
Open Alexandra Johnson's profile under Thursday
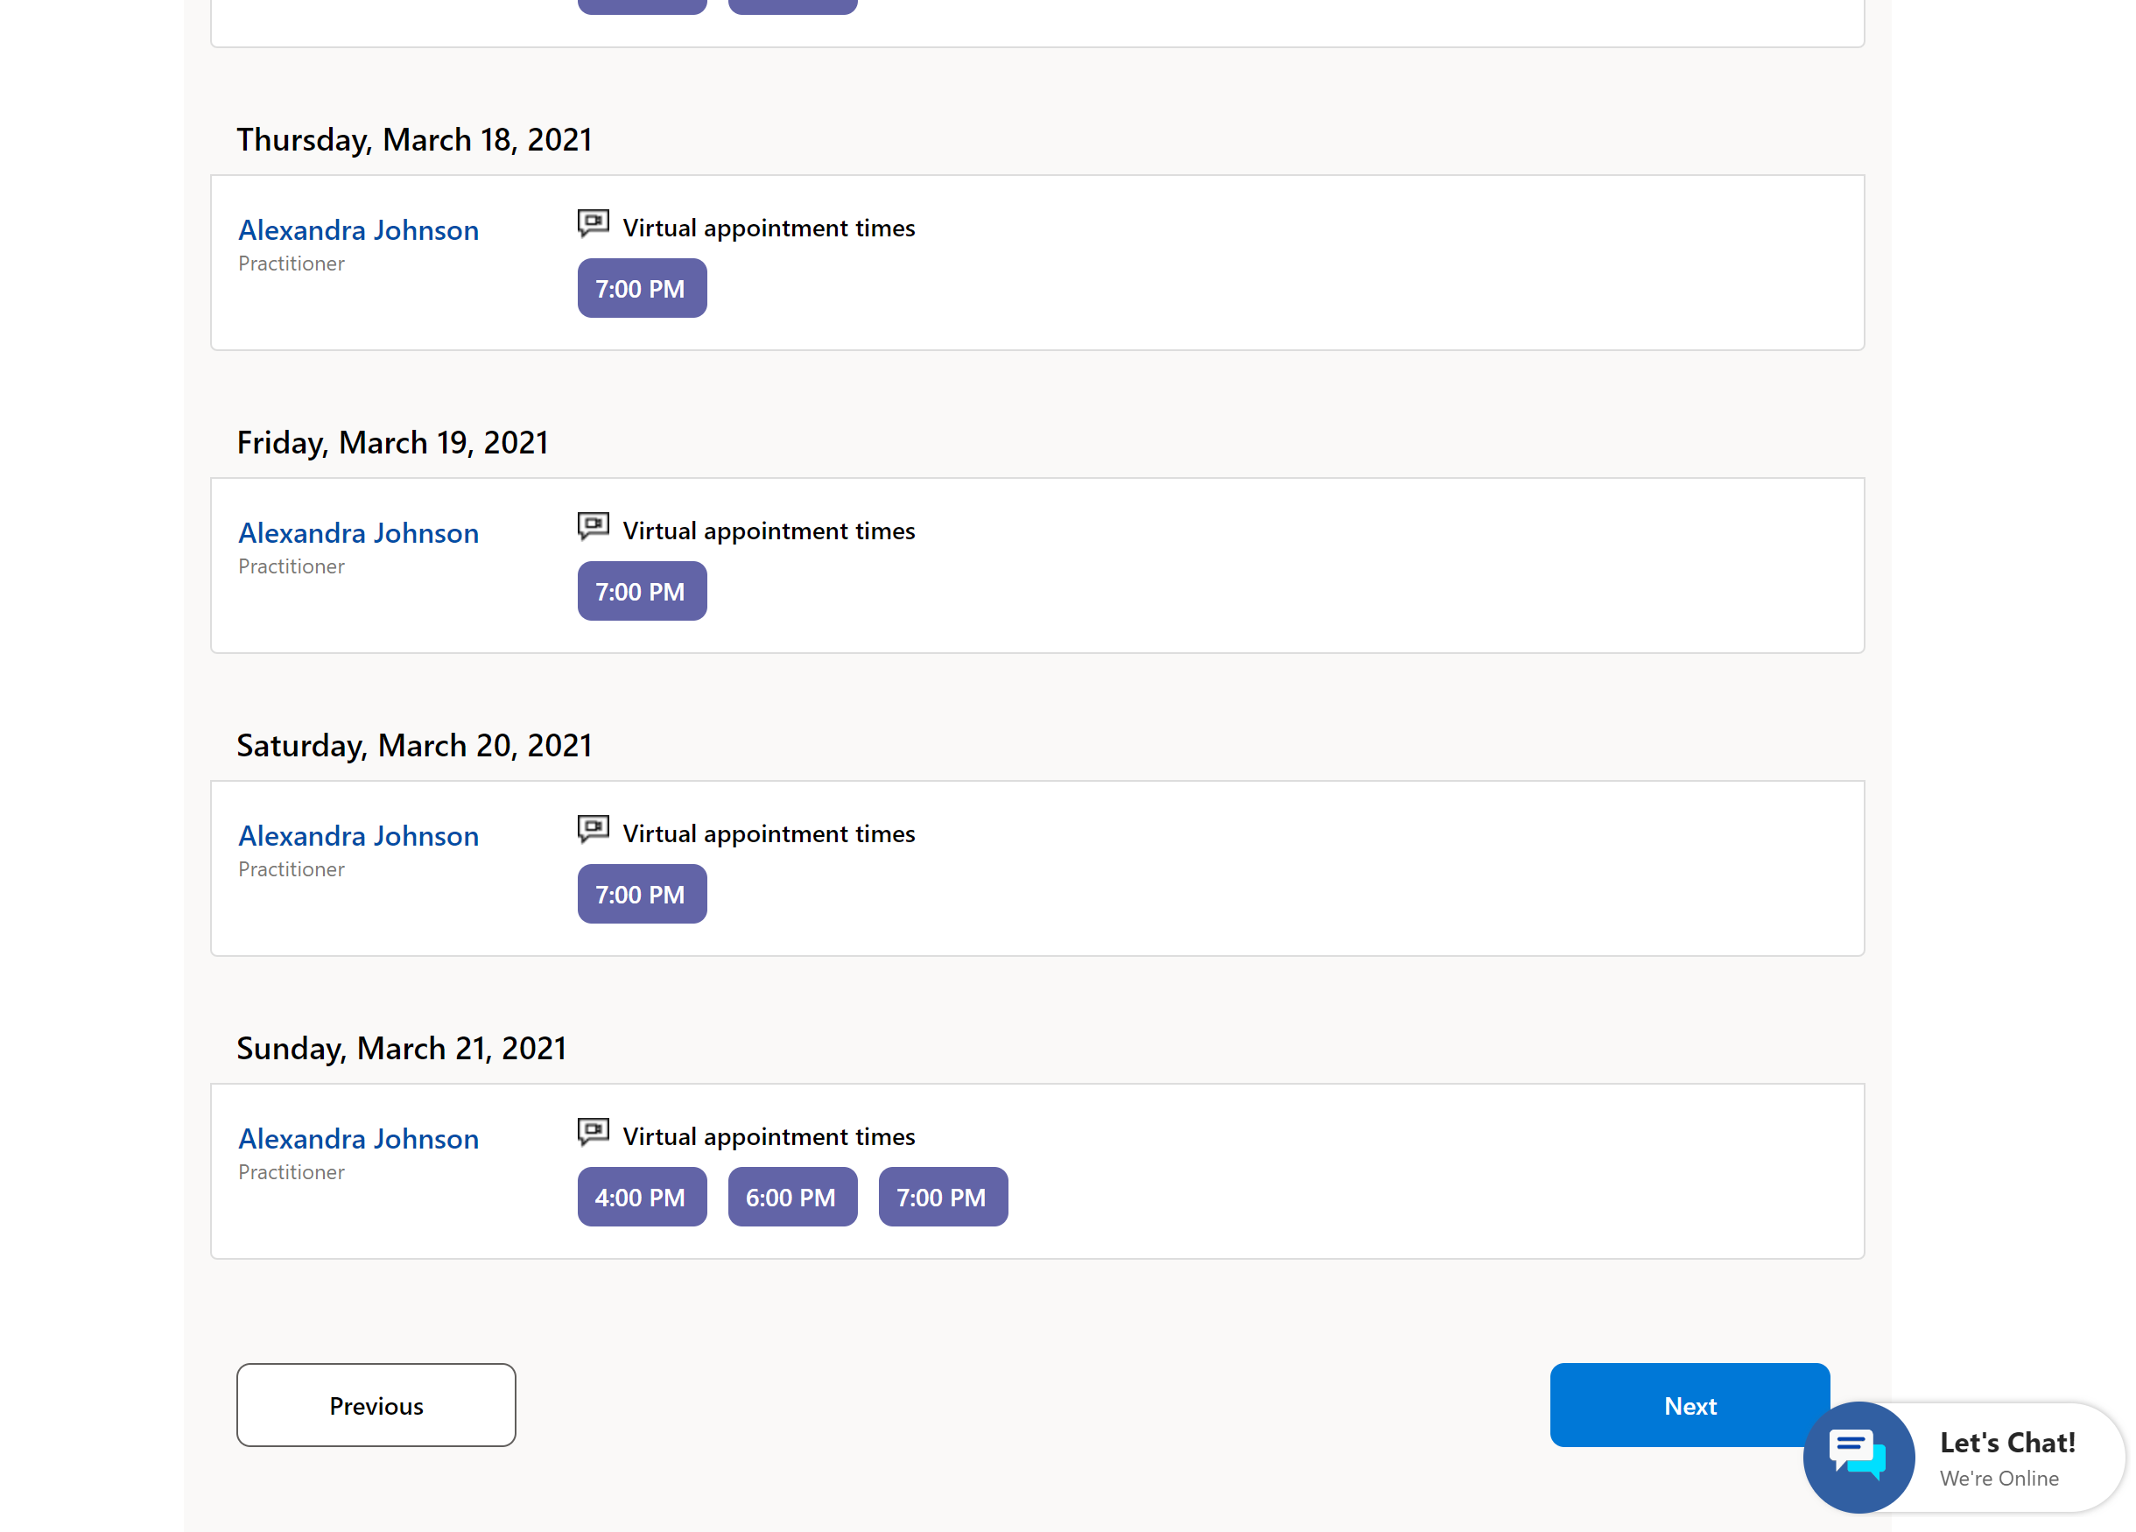coord(358,229)
